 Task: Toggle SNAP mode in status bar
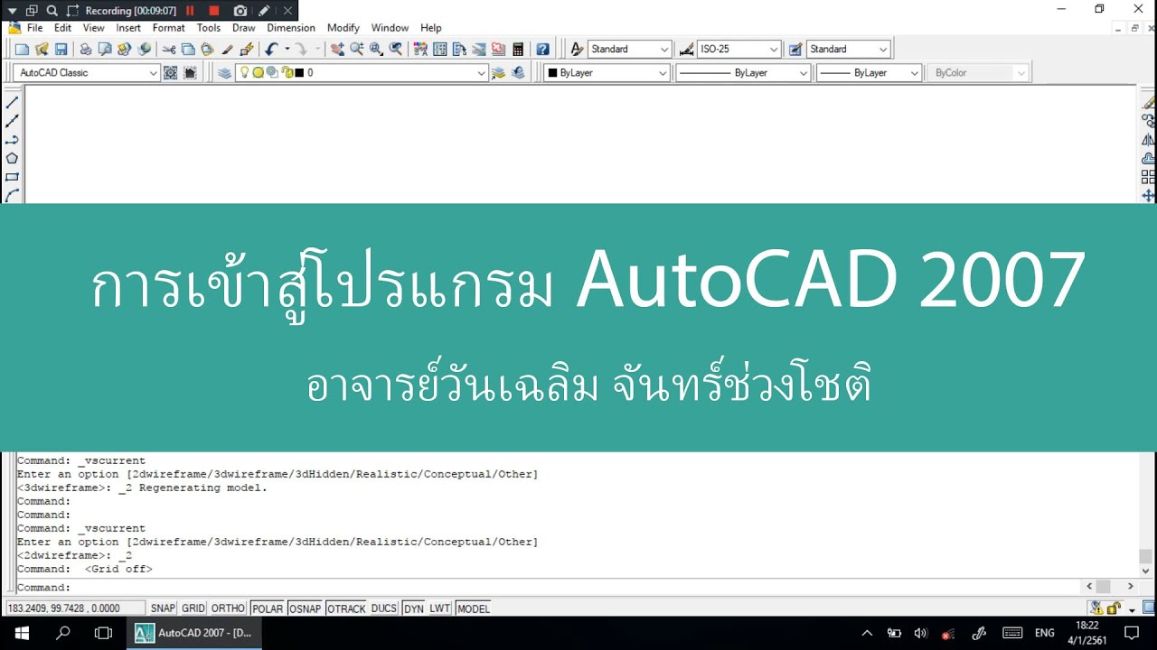pyautogui.click(x=164, y=608)
